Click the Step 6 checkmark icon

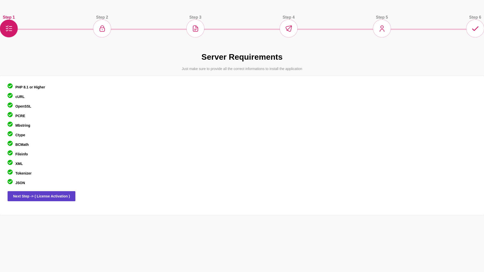coord(475,28)
